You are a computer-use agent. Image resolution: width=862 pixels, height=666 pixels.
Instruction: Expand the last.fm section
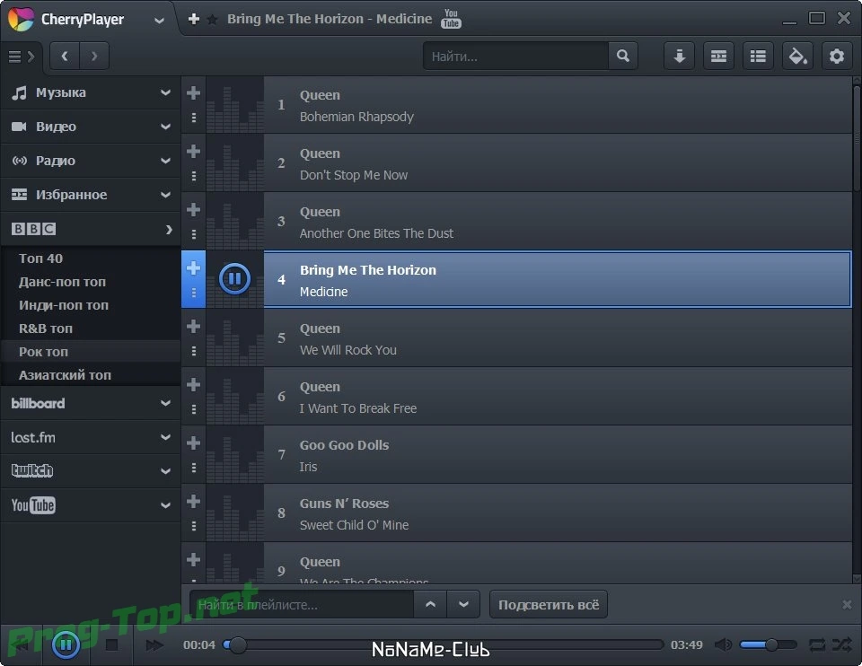pos(90,437)
